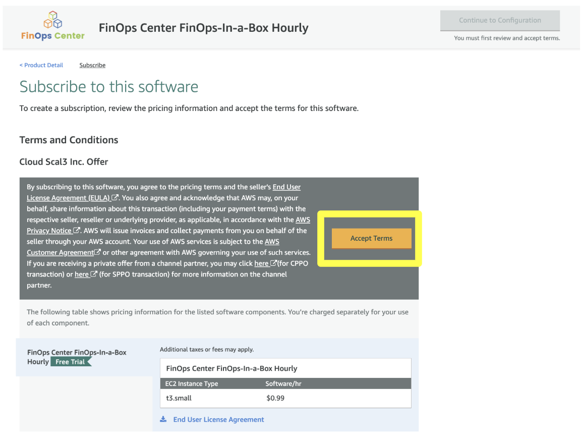
Task: Click the download icon beside End User License Agreement
Action: pos(163,419)
